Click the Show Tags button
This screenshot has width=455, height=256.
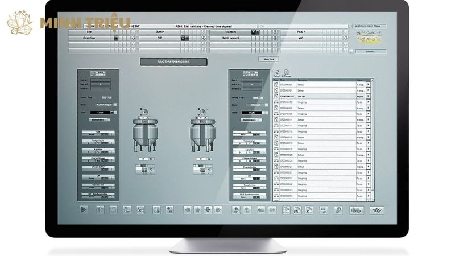268,59
